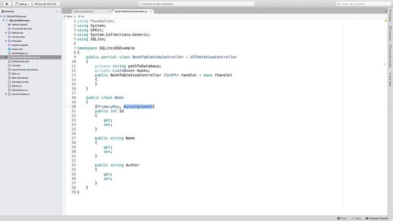393x221 pixels.
Task: Open the iPhone SE iOS 10.2 device selector
Action: pyautogui.click(x=44, y=4)
